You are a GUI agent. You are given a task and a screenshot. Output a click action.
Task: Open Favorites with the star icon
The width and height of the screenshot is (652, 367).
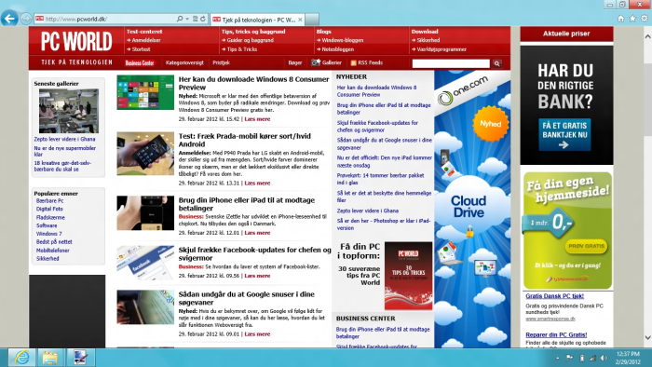pyautogui.click(x=632, y=19)
